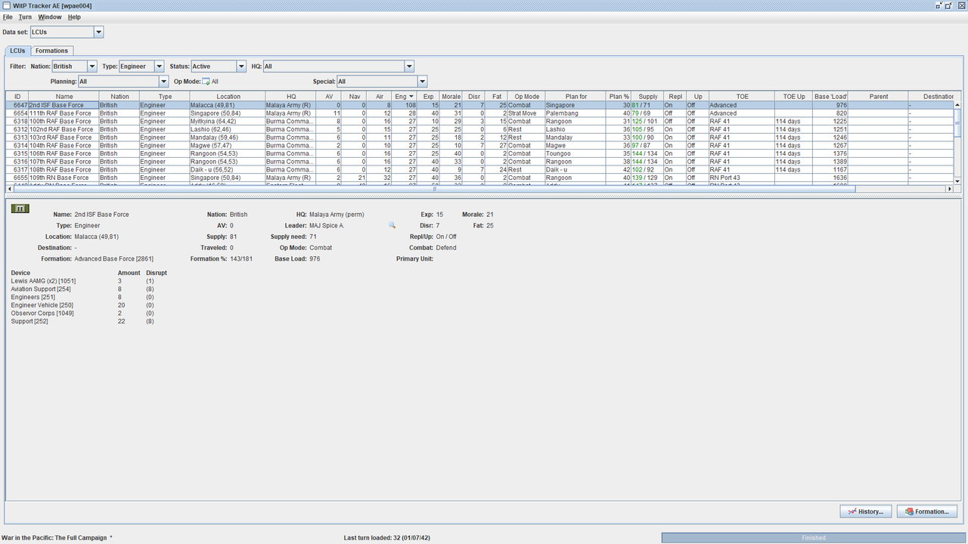Click the Parent column header
Viewport: 968px width, 544px height.
click(x=879, y=97)
